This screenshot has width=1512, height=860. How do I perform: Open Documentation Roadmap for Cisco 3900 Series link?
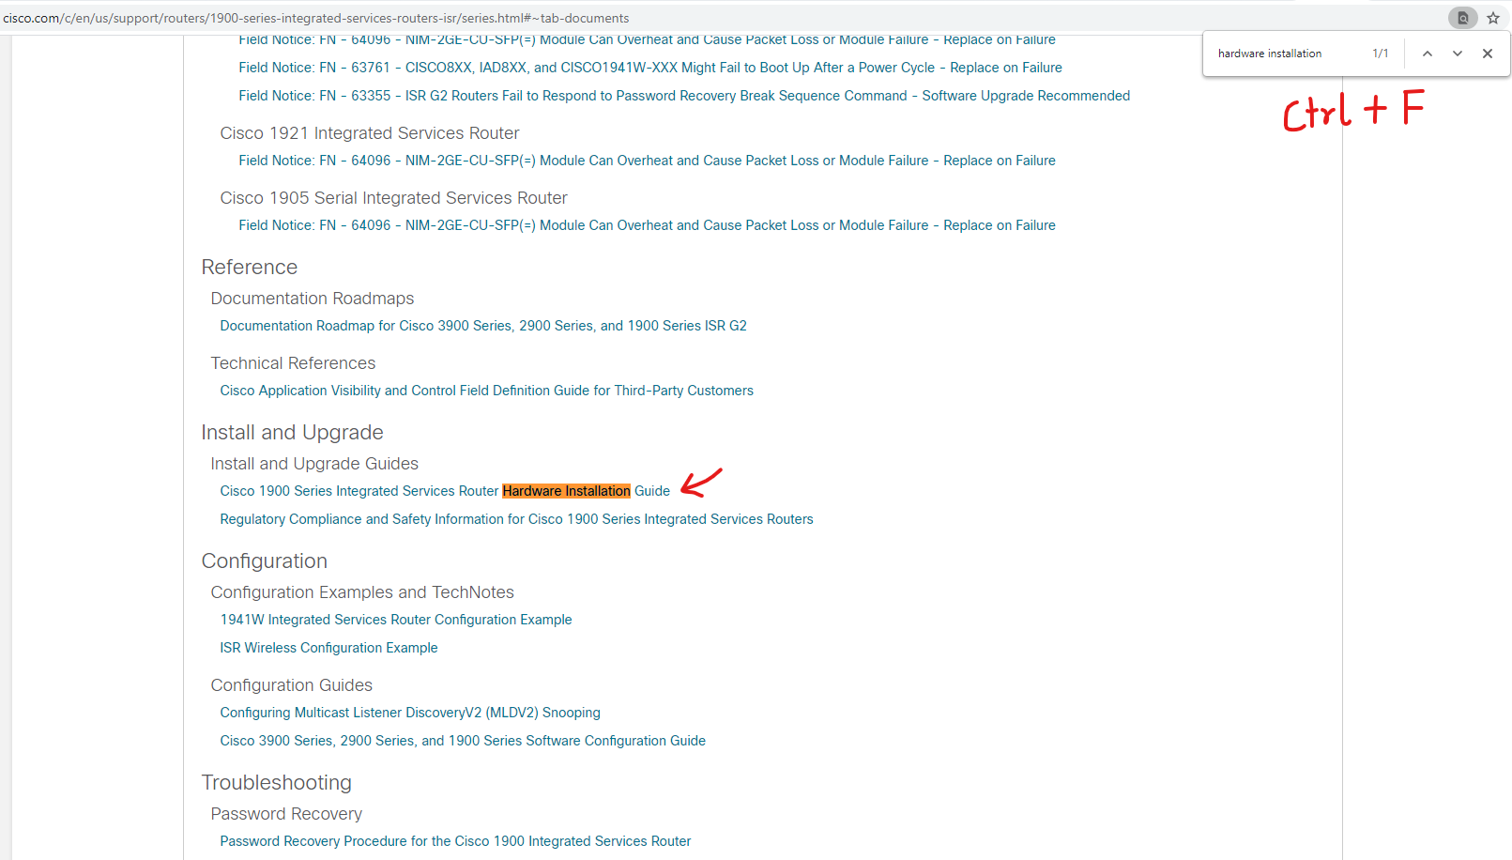click(x=483, y=326)
